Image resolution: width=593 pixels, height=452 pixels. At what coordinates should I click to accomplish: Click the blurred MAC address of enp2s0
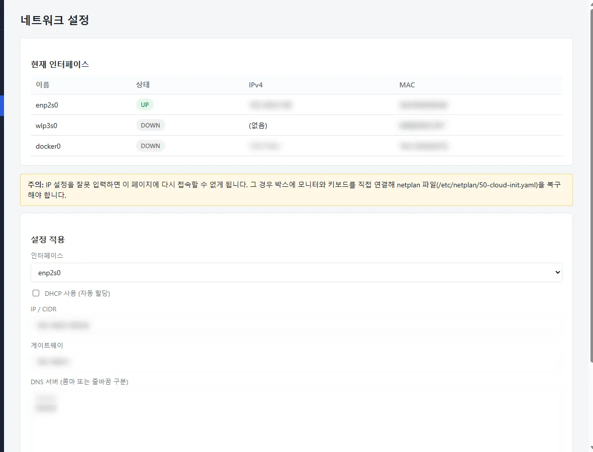424,105
